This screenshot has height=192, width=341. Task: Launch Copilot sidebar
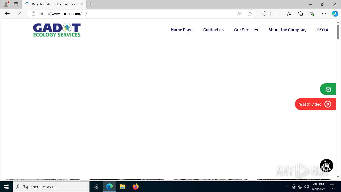point(335,14)
